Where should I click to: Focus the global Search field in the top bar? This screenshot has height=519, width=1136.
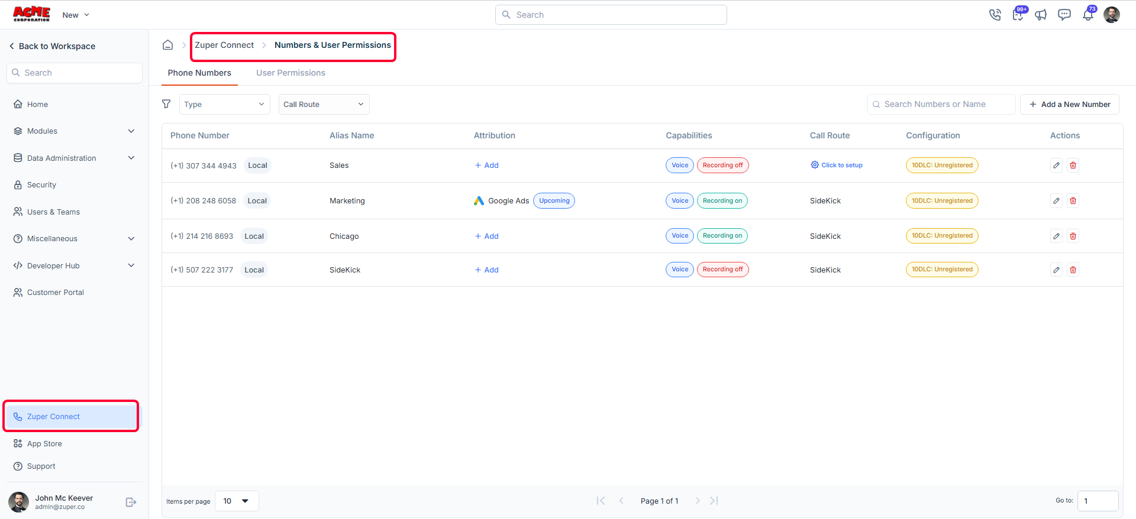[611, 15]
